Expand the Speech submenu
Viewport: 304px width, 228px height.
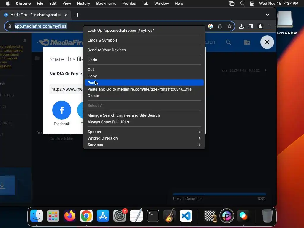click(144, 132)
